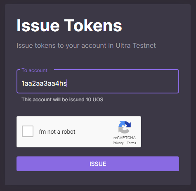This screenshot has width=196, height=191.
Task: Focus the To account input field
Action: click(98, 82)
